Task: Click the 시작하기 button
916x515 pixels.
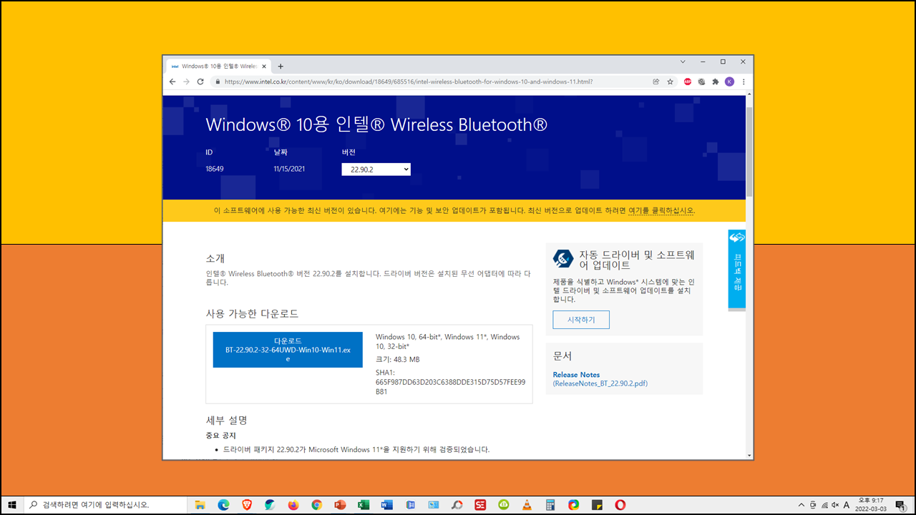Action: click(581, 320)
